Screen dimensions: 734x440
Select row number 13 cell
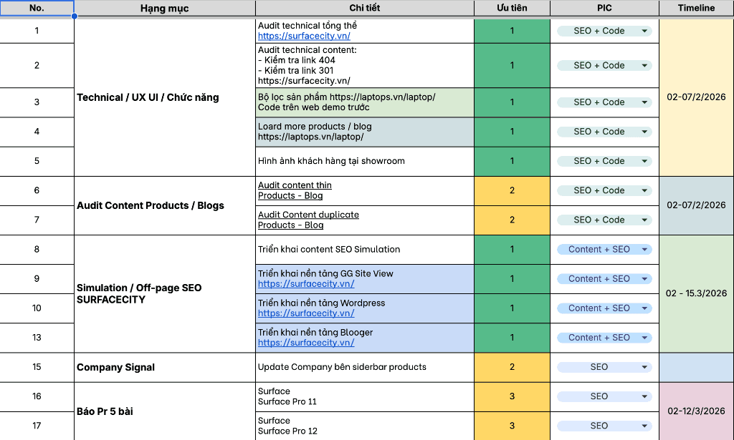37,338
